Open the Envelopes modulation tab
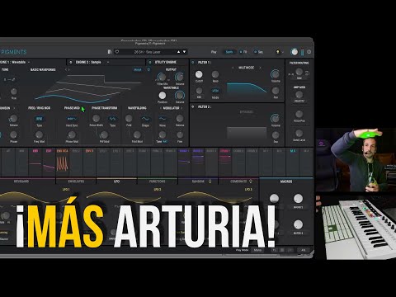The image size is (396, 297). 76,181
